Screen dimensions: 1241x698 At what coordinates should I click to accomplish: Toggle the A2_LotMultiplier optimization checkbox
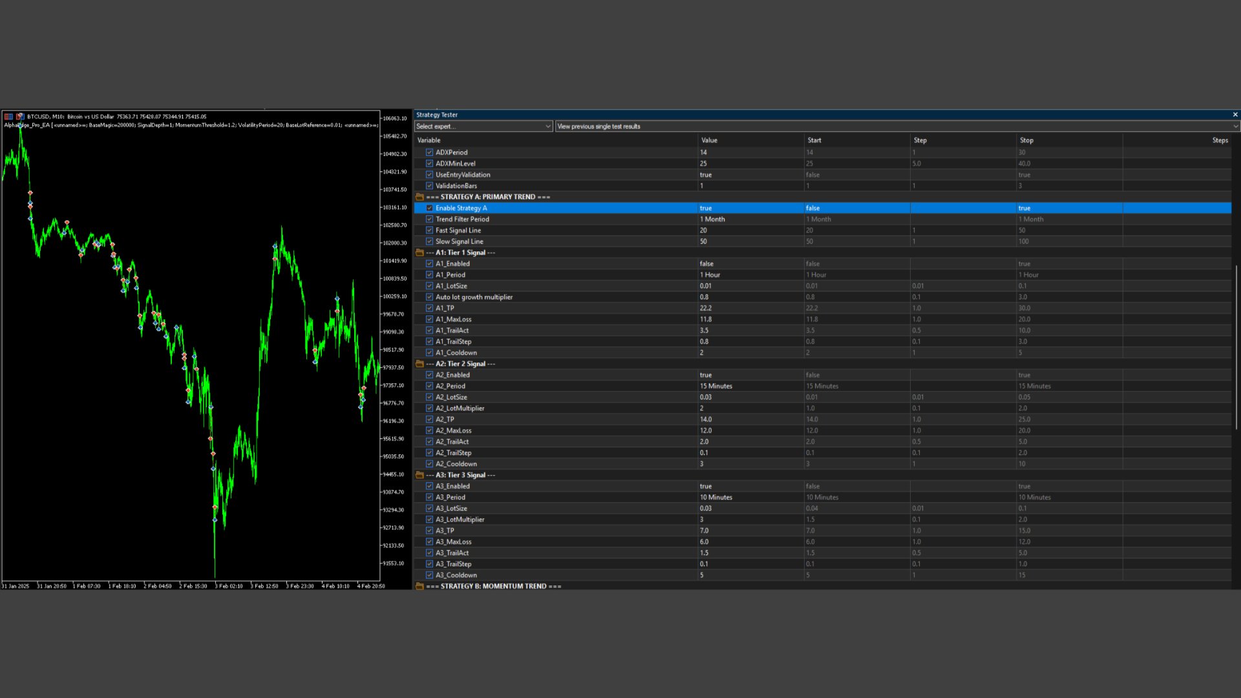(x=429, y=408)
